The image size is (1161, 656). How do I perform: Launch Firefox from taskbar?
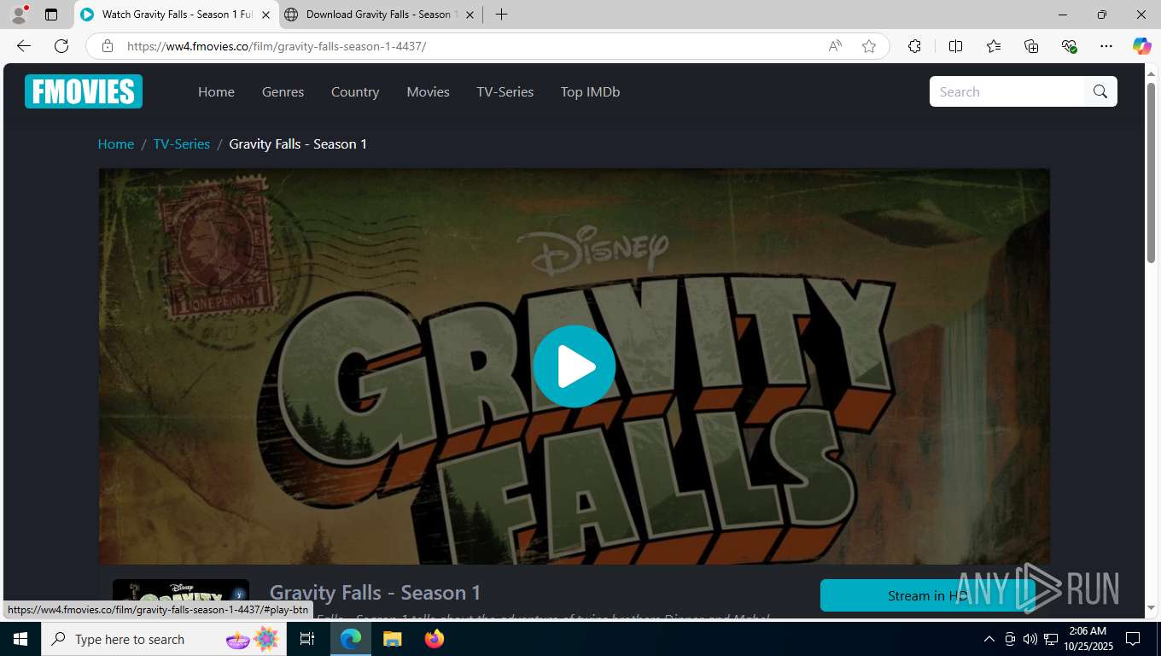click(x=434, y=639)
